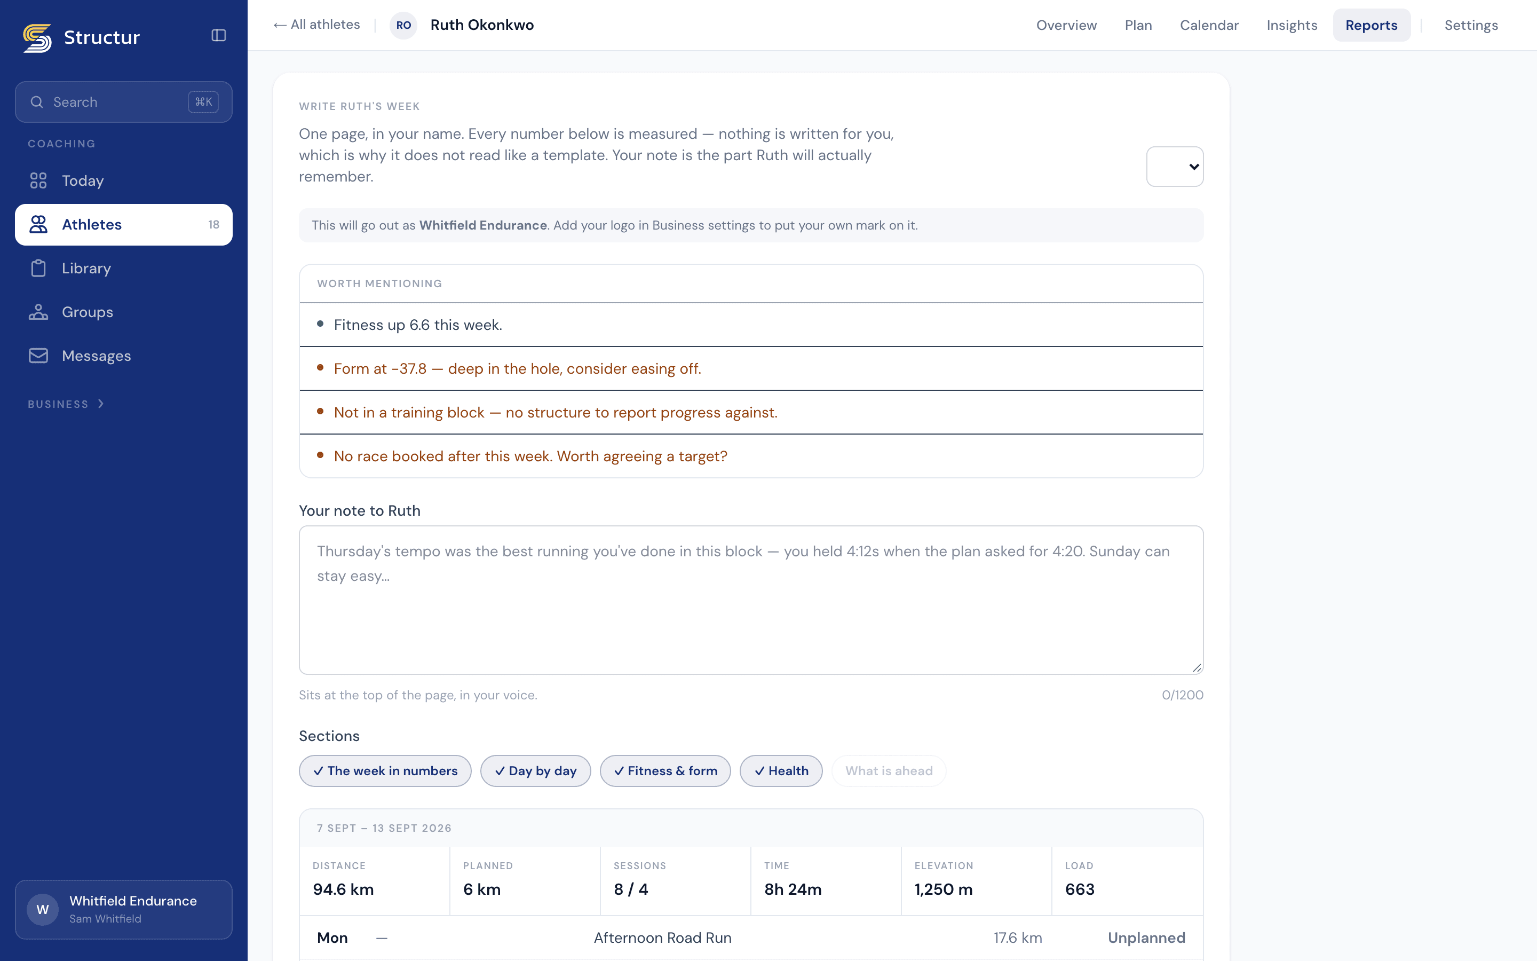Image resolution: width=1537 pixels, height=961 pixels.
Task: Open Athletes in the sidebar
Action: (x=124, y=224)
